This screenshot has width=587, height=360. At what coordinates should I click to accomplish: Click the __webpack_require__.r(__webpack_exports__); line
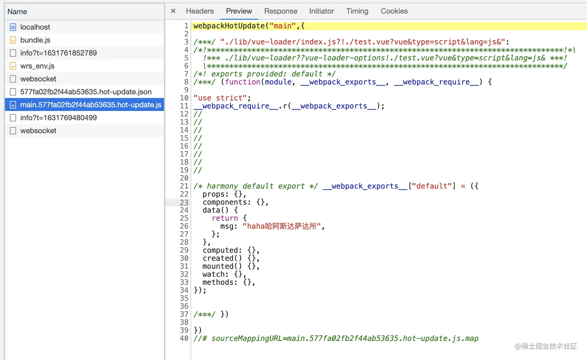pyautogui.click(x=289, y=106)
